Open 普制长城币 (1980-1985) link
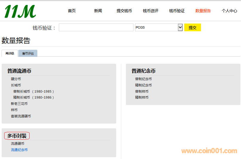This screenshot has width=241, height=159. 33,91
